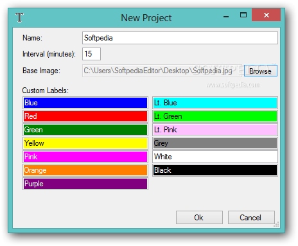Screen dimensions: 298x246
Task: Select the Blue custom label
Action: pyautogui.click(x=85, y=103)
